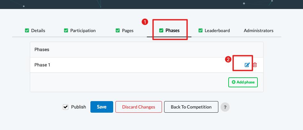This screenshot has width=303, height=130.
Task: Click the green checkmark beside Pages
Action: click(118, 30)
